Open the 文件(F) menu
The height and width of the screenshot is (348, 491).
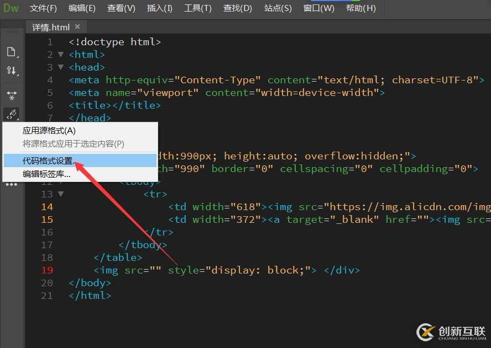[x=43, y=8]
